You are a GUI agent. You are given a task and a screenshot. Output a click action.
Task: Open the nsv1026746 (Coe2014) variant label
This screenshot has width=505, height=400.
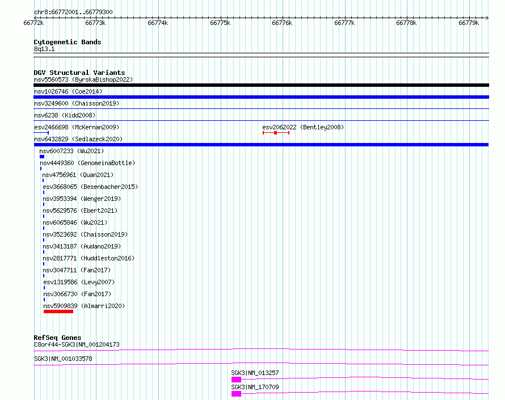pyautogui.click(x=68, y=91)
